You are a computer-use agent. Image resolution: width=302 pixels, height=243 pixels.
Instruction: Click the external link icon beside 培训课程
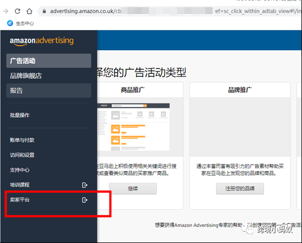(x=84, y=185)
